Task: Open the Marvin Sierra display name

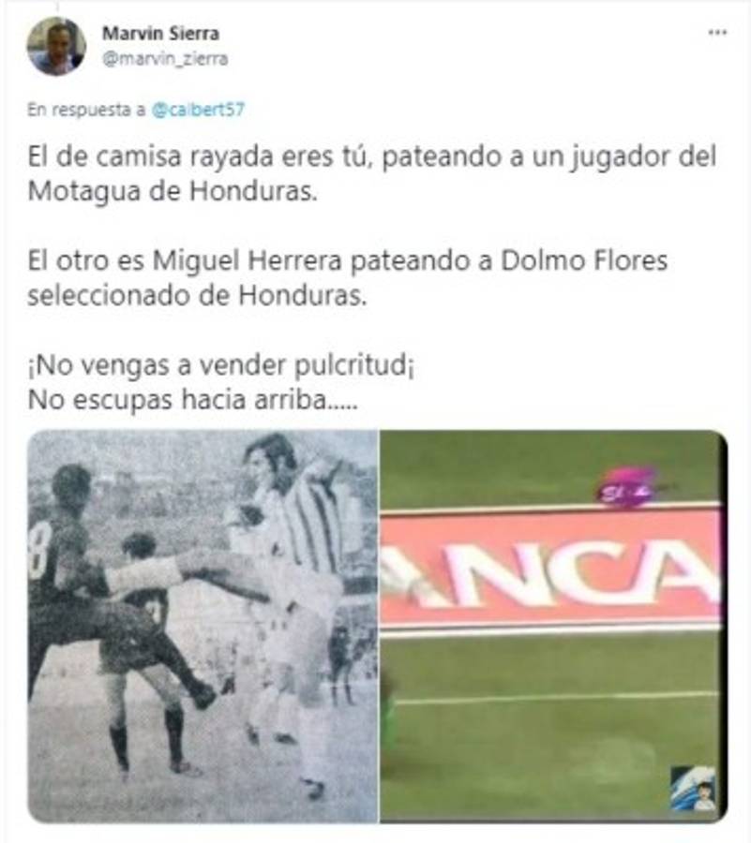Action: tap(161, 34)
